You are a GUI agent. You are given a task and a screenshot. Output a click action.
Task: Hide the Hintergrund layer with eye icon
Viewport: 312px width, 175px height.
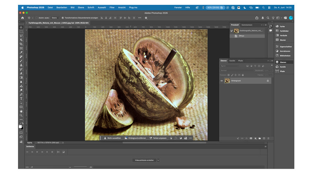coord(222,81)
